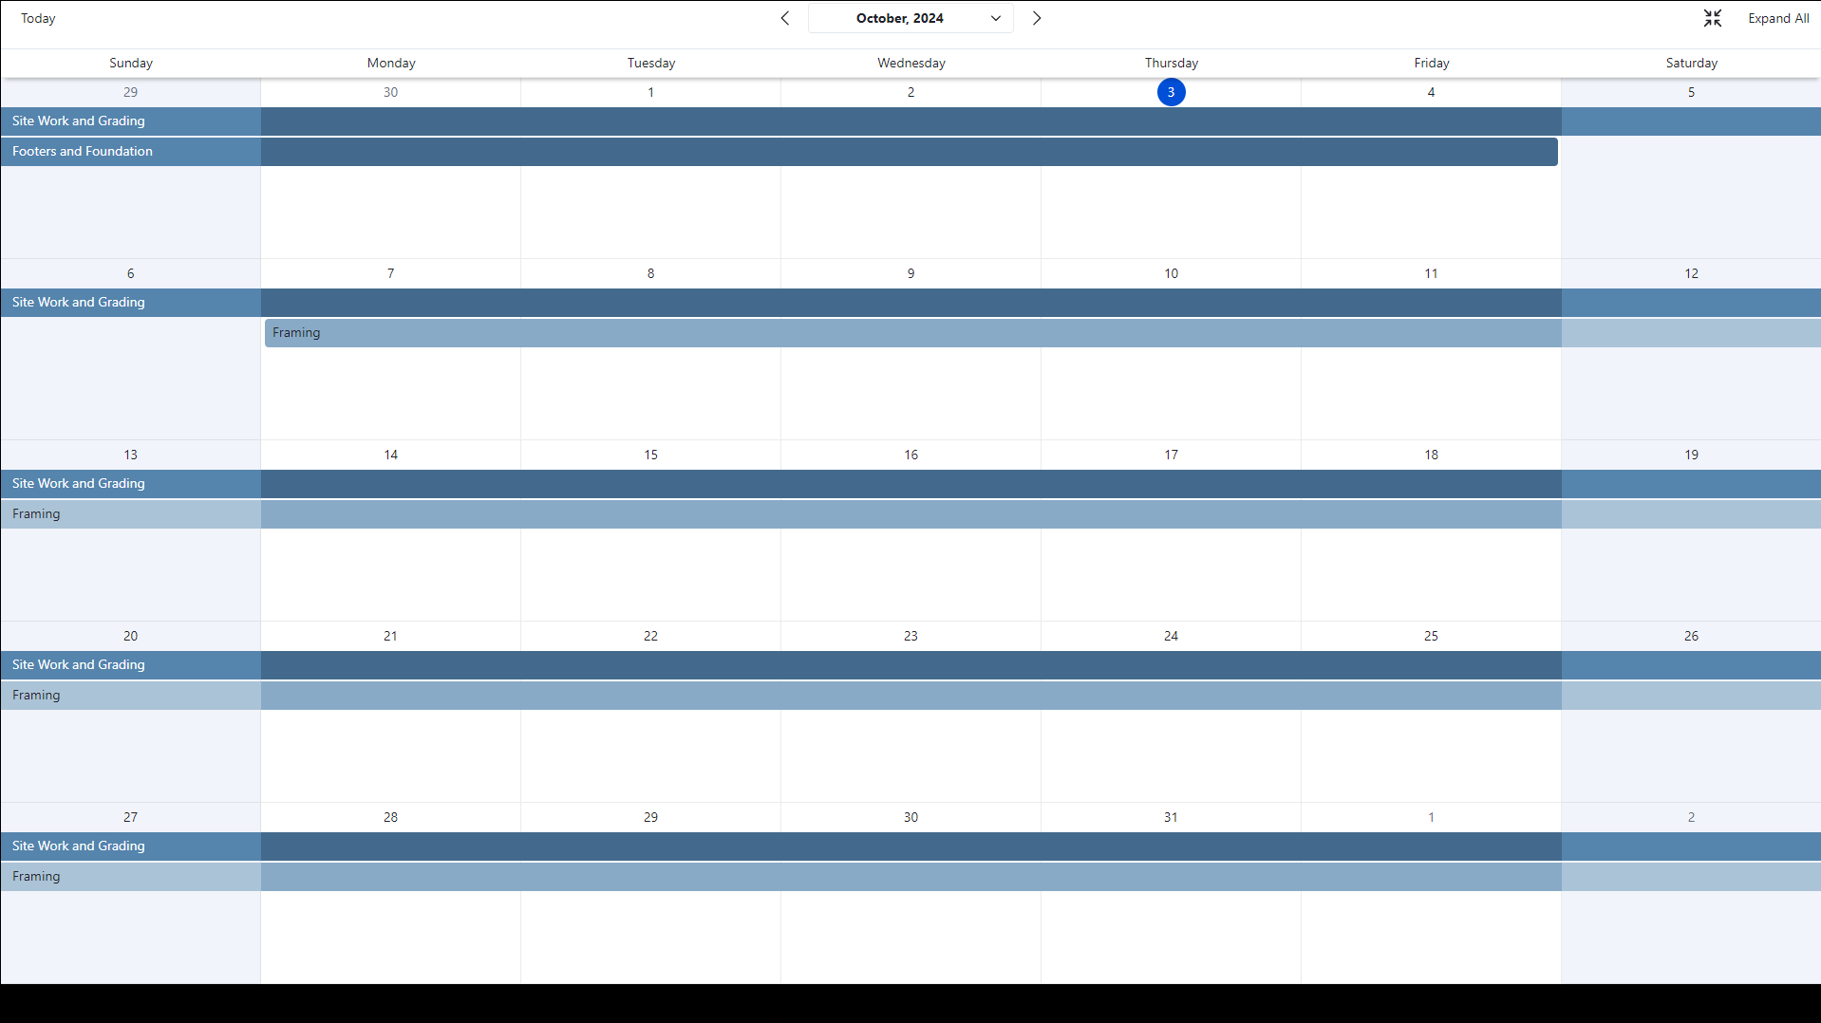
Task: Click the Thursday column header
Action: tap(1172, 63)
